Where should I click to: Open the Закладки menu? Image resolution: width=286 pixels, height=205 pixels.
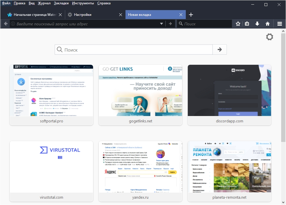[x=61, y=3]
